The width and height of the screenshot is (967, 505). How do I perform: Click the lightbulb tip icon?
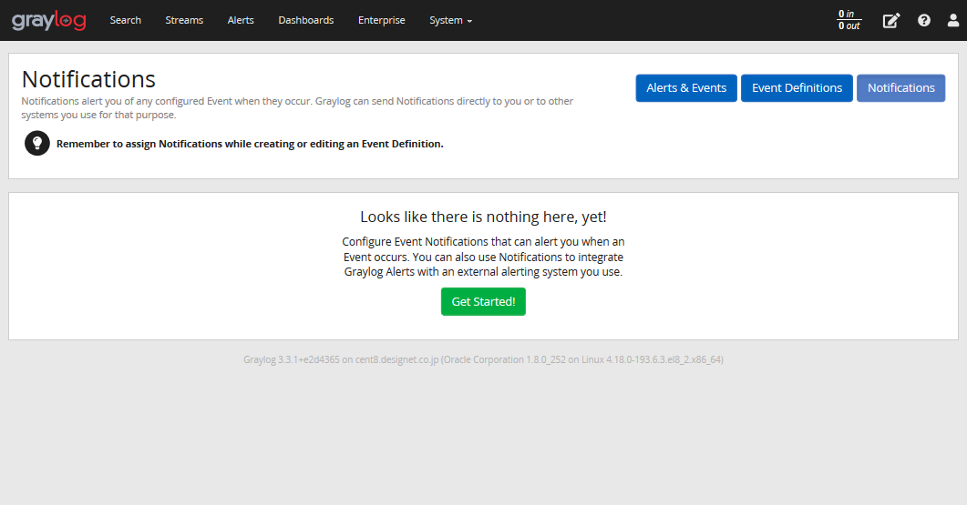[x=37, y=144]
